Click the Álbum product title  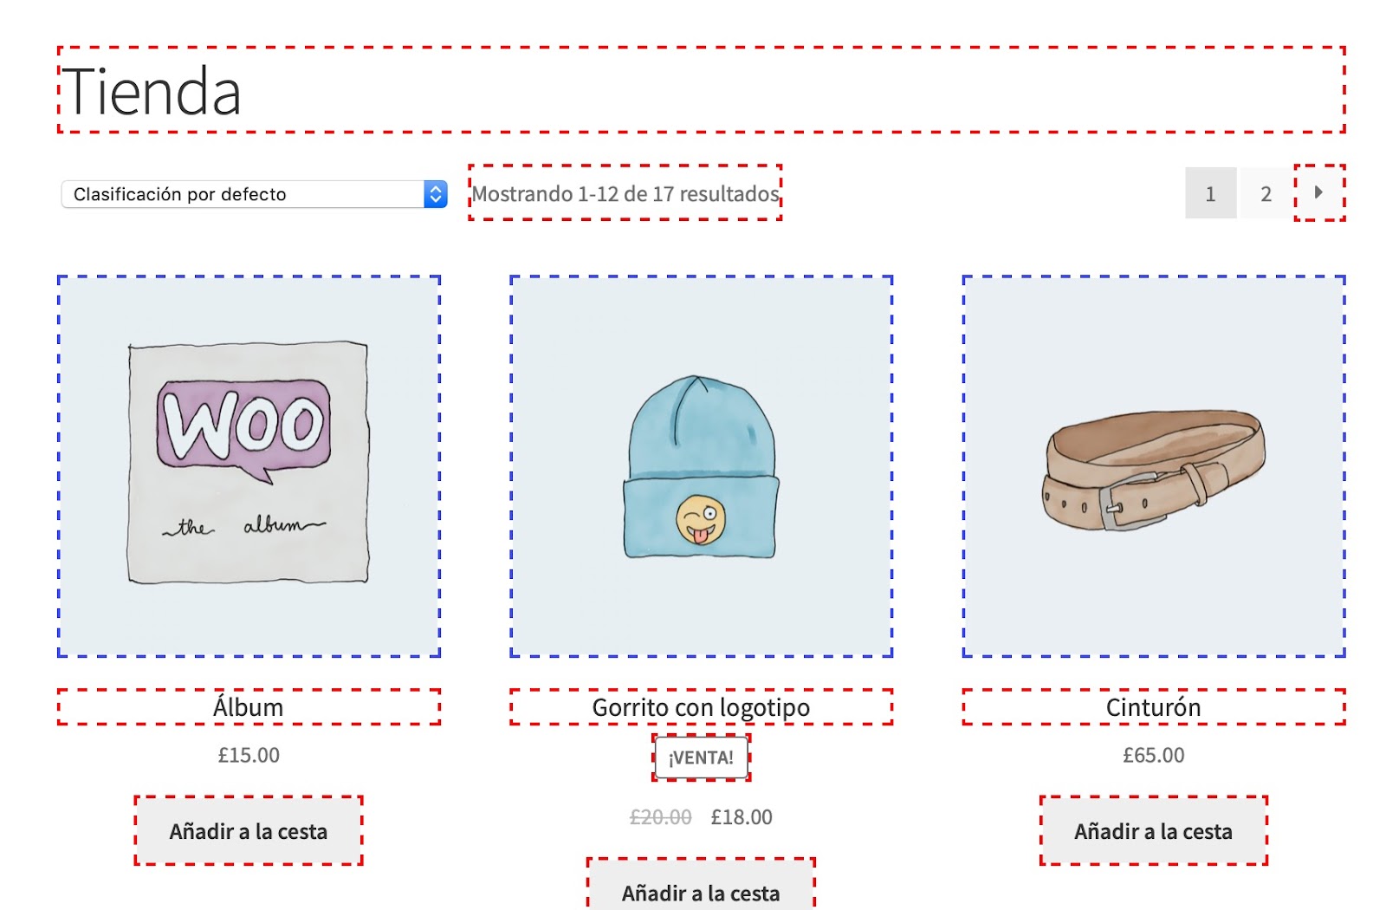[249, 707]
